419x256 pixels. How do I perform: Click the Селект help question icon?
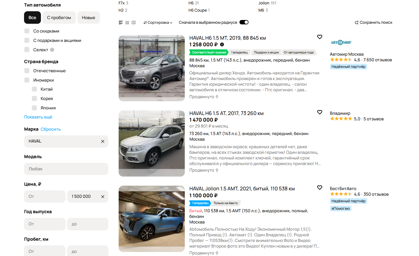pyautogui.click(x=52, y=50)
